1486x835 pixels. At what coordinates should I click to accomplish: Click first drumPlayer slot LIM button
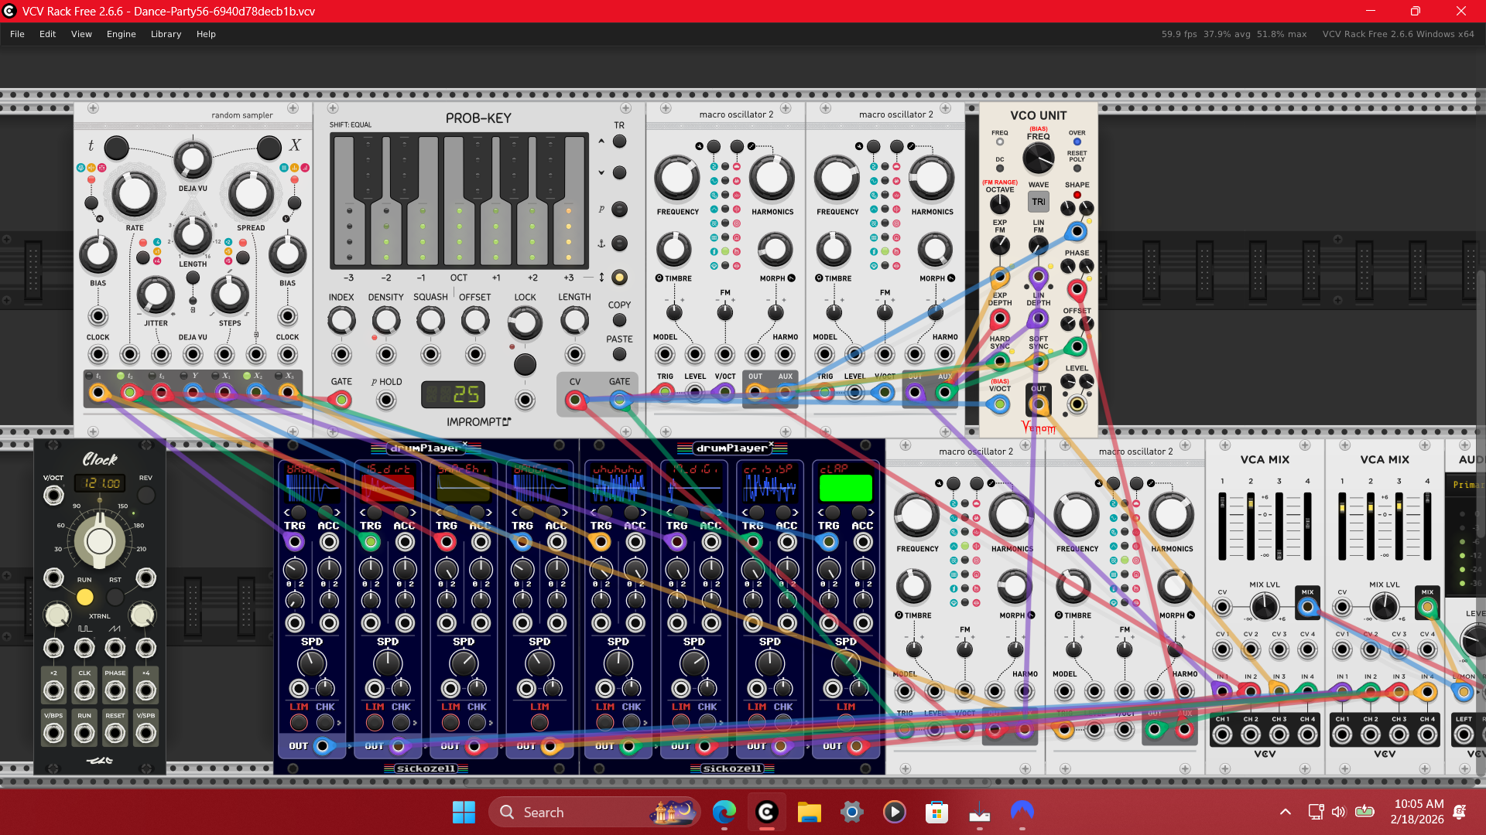click(x=299, y=722)
